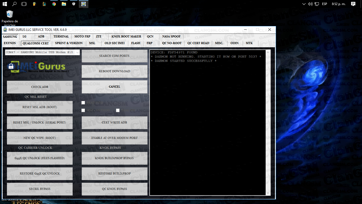Open File Explorer from taskbar
The height and width of the screenshot is (204, 362).
[64, 4]
